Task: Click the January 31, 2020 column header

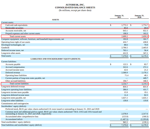Action: (x=139, y=16)
